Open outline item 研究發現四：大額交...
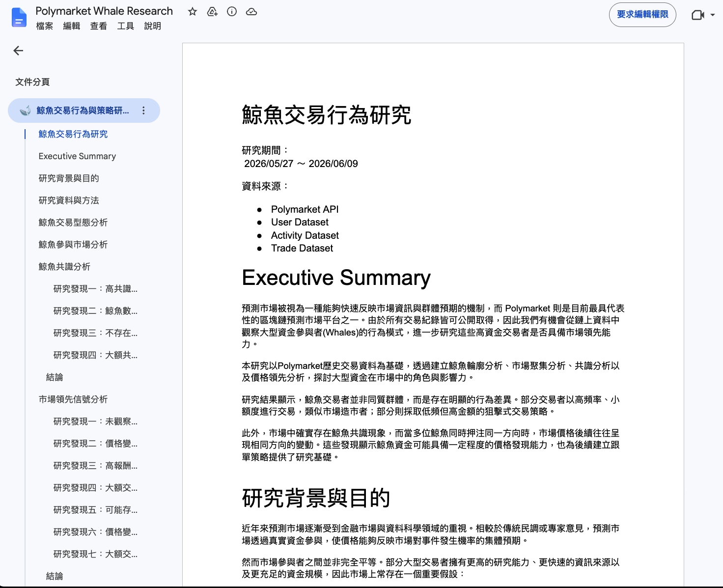The image size is (723, 588). (95, 488)
